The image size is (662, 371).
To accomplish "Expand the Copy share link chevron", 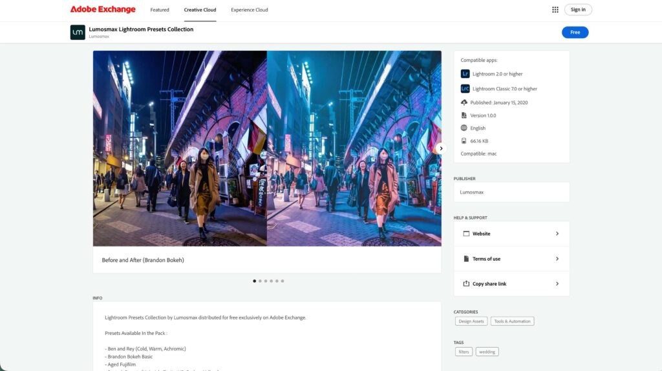I will 557,284.
